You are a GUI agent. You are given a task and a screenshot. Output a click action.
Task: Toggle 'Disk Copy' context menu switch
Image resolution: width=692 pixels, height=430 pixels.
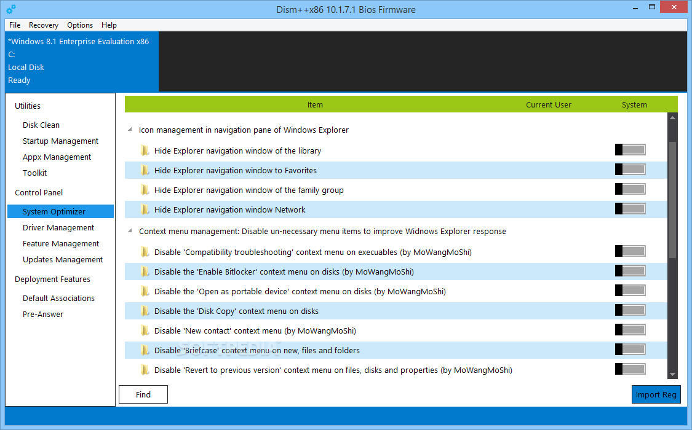point(630,310)
